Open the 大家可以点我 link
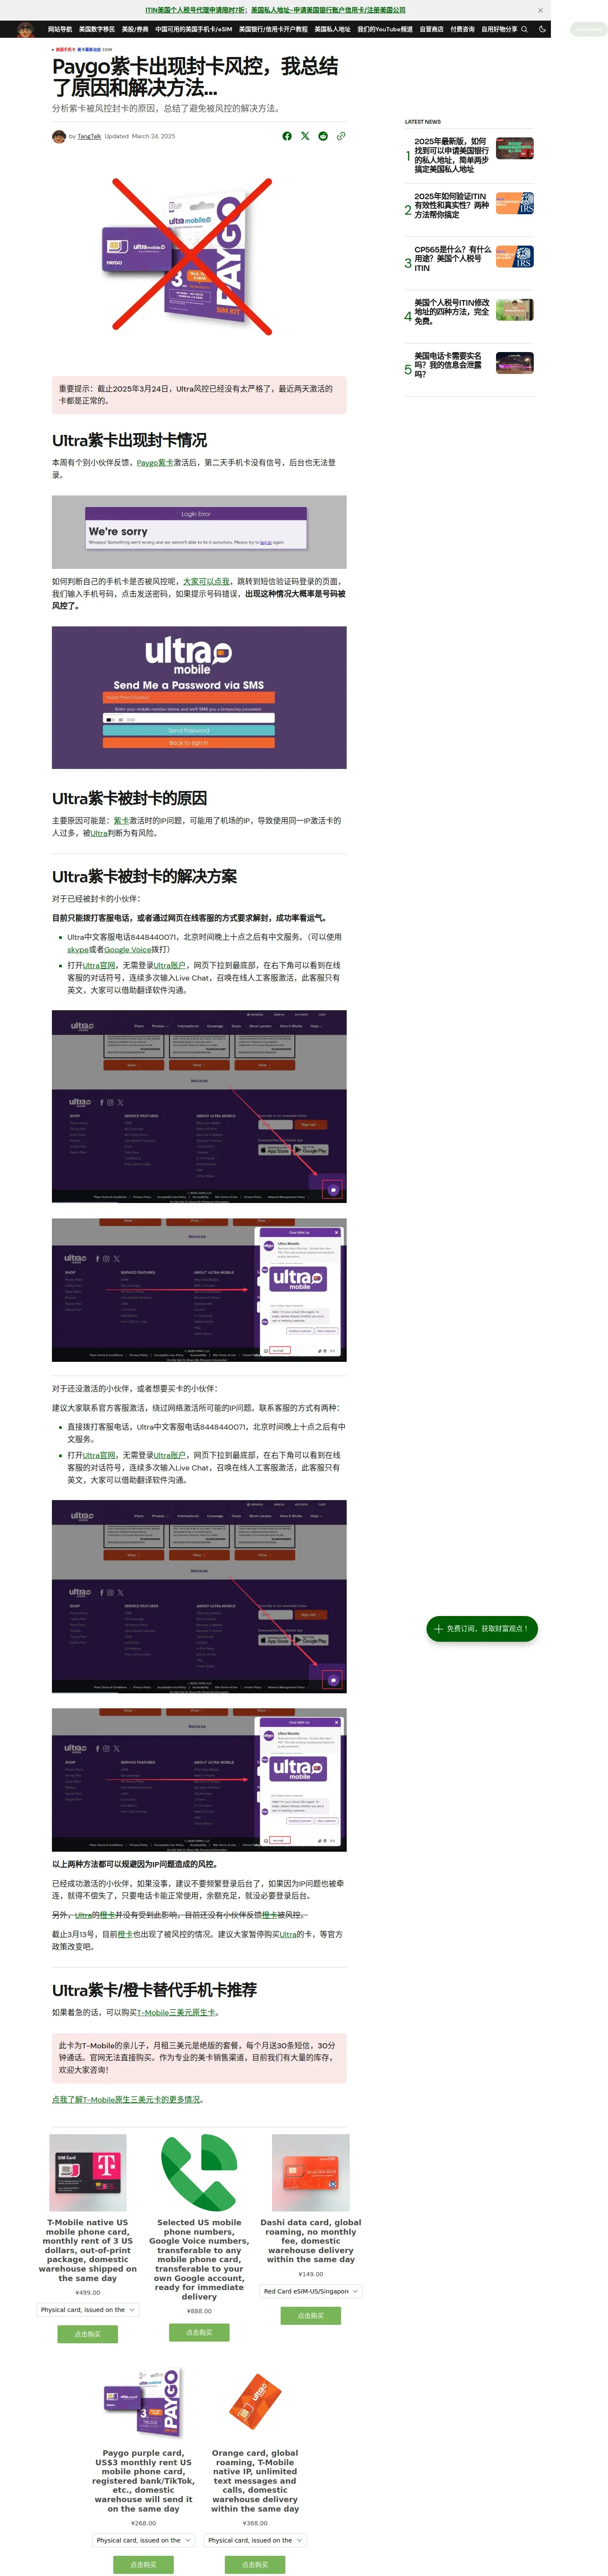 [x=206, y=581]
